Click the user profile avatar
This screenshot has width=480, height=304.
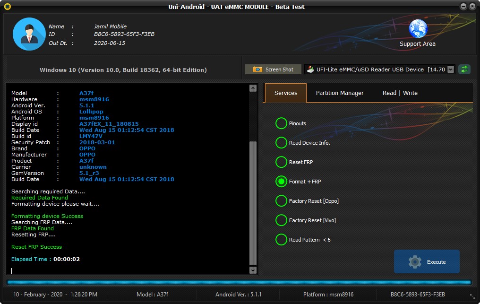(x=29, y=34)
